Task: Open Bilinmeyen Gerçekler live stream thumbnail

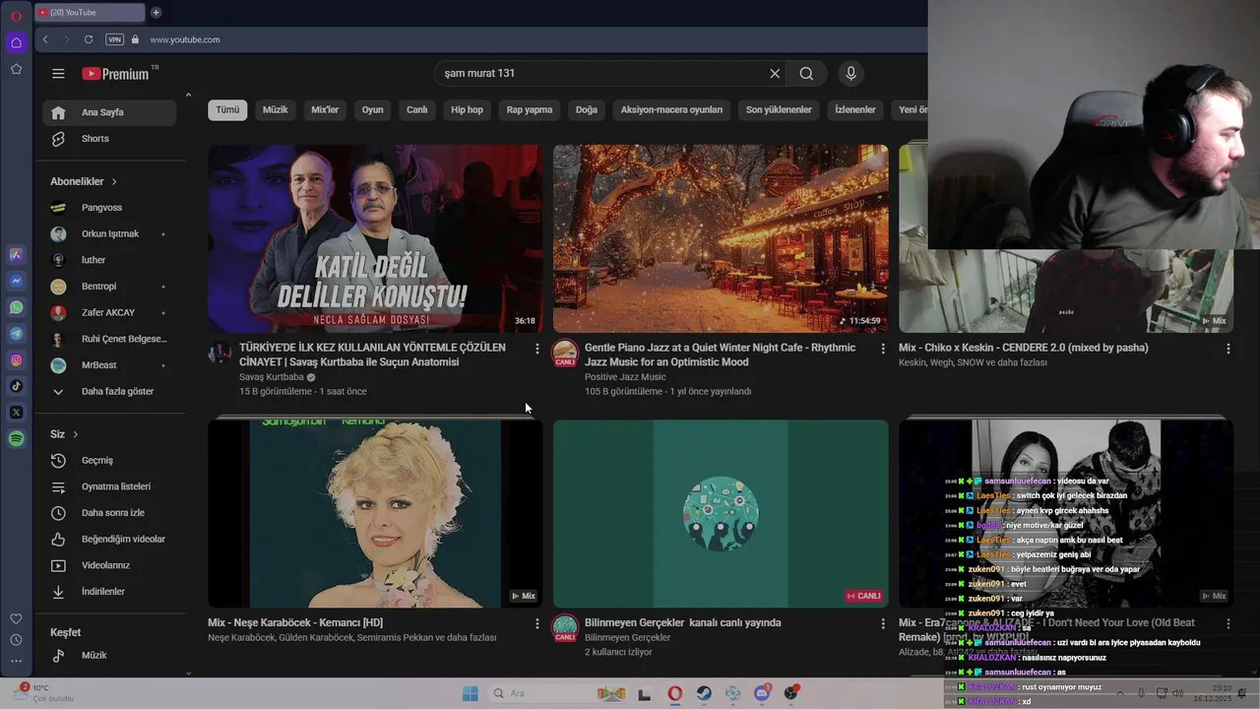Action: pos(721,513)
